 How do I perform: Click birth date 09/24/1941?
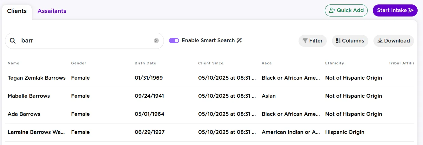(149, 96)
